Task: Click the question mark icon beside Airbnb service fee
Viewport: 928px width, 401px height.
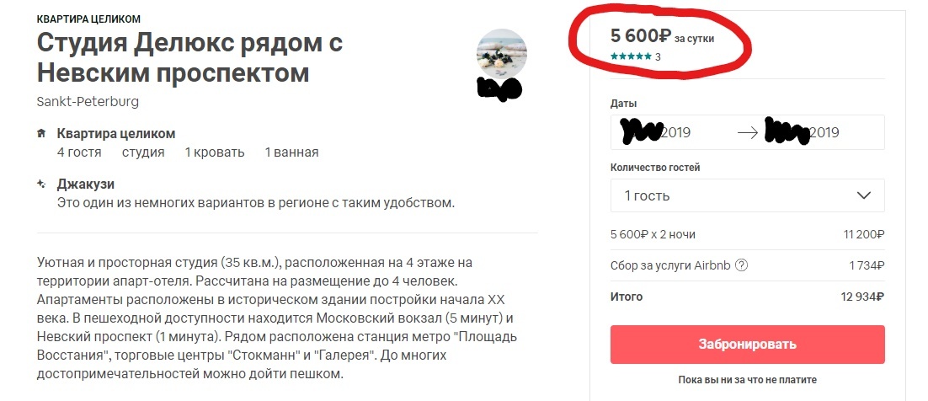Action: [741, 265]
